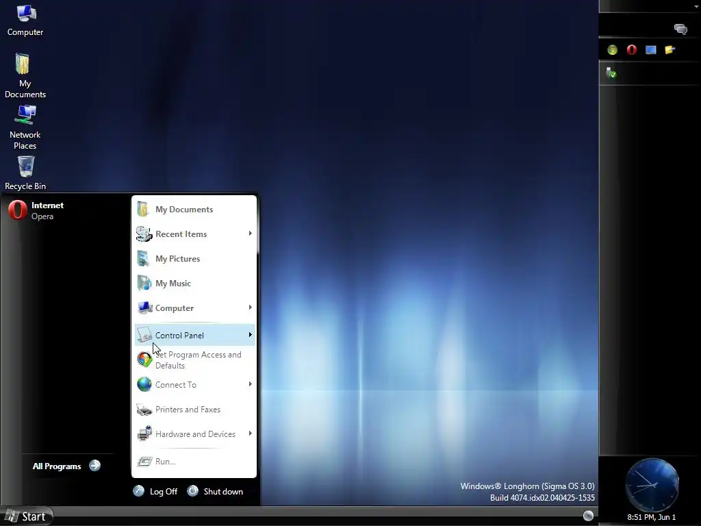Select Set Program Access and Defaults text
This screenshot has width=701, height=526.
click(x=198, y=360)
